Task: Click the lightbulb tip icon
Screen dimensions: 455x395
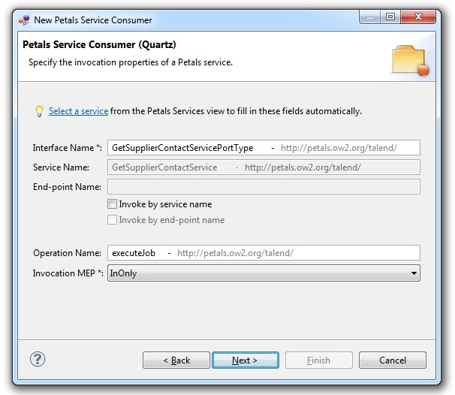Action: (x=39, y=111)
